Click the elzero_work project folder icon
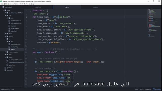 (x=3, y=7)
